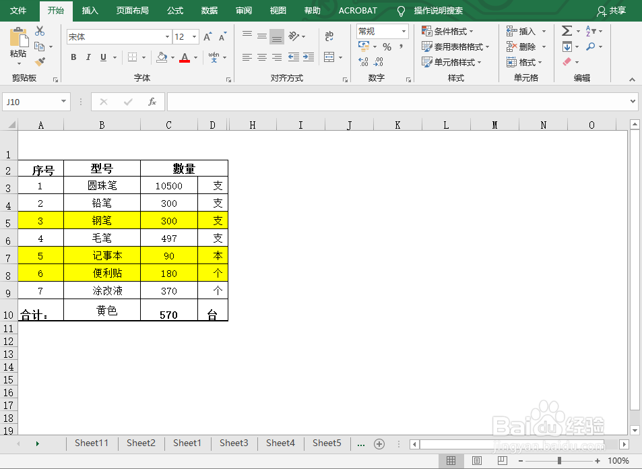Click the AutoSum icon
This screenshot has width=642, height=469.
click(x=566, y=30)
